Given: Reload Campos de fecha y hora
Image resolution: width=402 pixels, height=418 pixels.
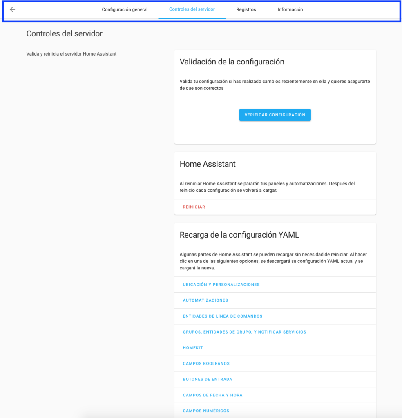Looking at the screenshot, I should [x=212, y=395].
